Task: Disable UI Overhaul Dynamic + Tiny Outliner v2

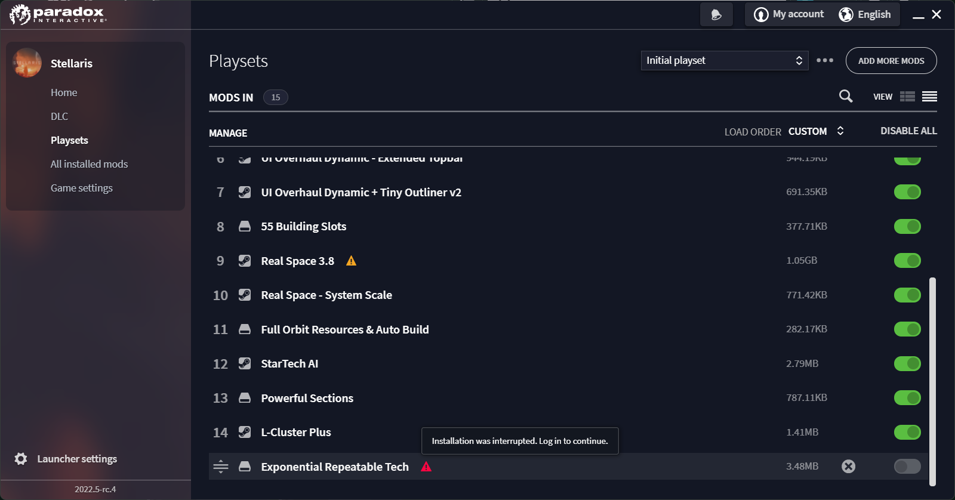Action: tap(907, 192)
